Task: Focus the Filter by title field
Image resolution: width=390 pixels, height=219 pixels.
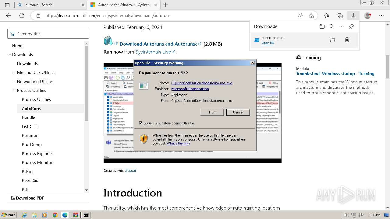Action: click(x=48, y=34)
